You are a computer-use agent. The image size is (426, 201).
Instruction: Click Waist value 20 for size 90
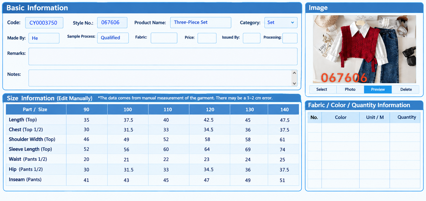point(86,160)
